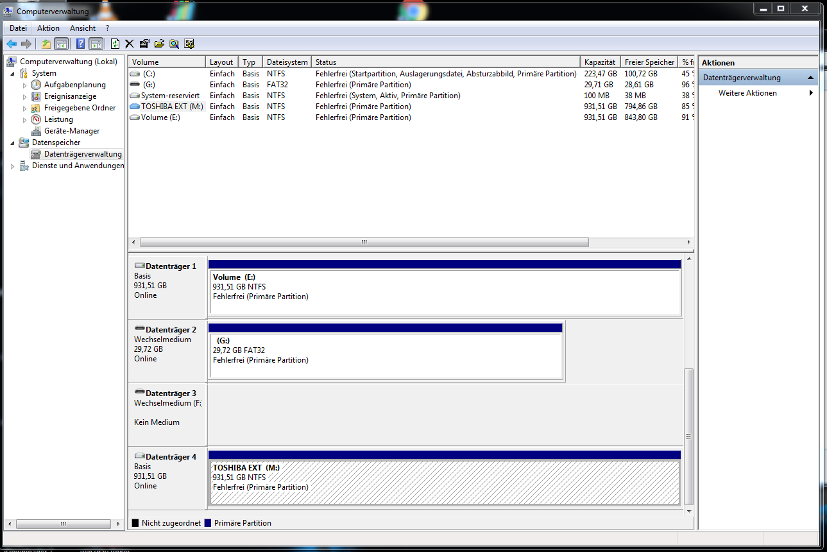Click the tree pane horizontal scrollbar
Image resolution: width=827 pixels, height=552 pixels.
tap(63, 523)
